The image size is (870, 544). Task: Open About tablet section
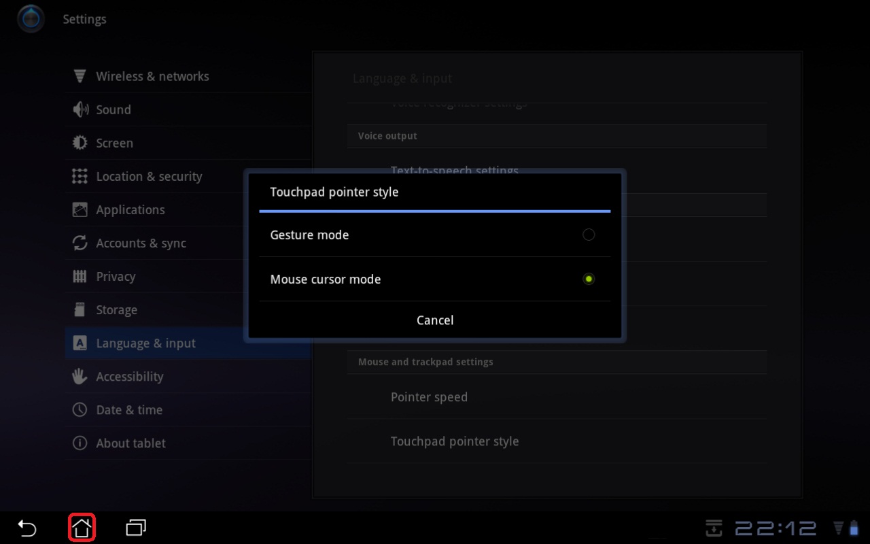pos(130,443)
